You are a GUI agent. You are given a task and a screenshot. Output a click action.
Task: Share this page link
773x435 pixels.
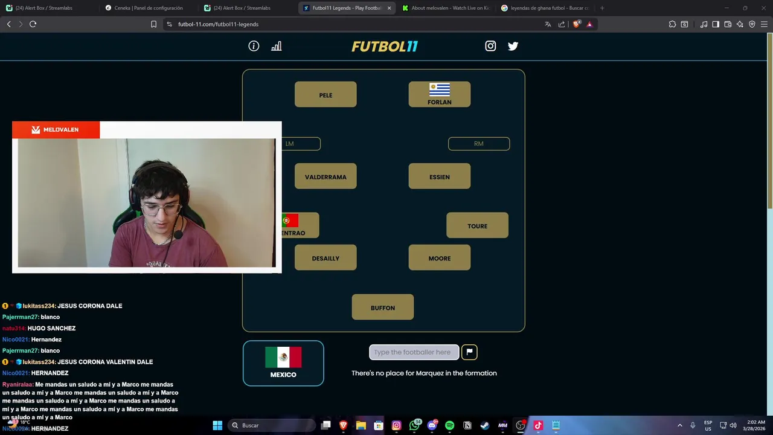[562, 24]
